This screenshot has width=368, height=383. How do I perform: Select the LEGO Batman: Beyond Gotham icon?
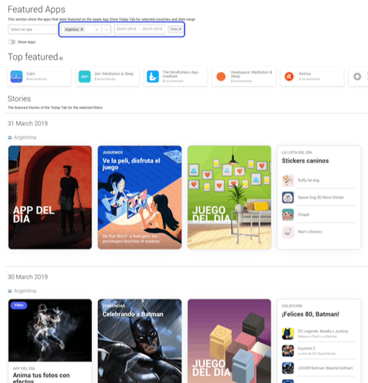coord(288,368)
